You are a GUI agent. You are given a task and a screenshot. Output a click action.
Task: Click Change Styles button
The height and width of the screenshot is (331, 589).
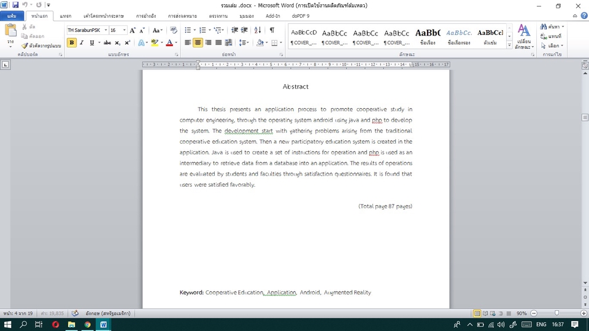click(x=524, y=36)
